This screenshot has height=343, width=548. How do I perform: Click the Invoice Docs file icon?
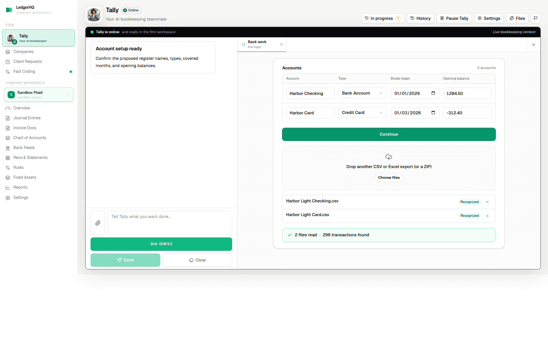point(8,128)
